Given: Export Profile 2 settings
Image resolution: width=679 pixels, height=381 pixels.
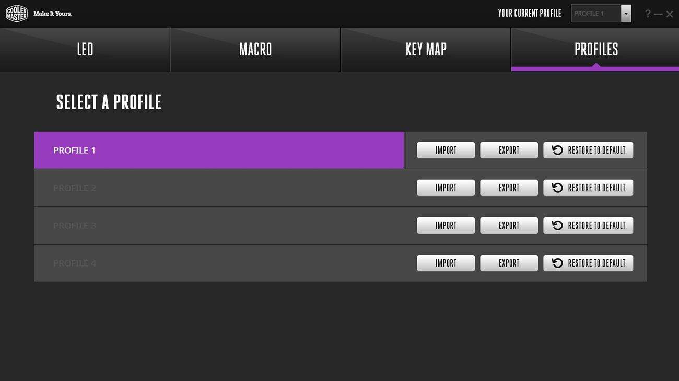Looking at the screenshot, I should (x=509, y=188).
